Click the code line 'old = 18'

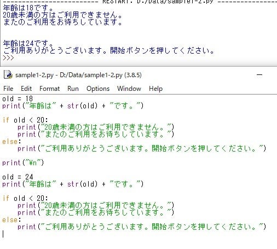[18, 99]
